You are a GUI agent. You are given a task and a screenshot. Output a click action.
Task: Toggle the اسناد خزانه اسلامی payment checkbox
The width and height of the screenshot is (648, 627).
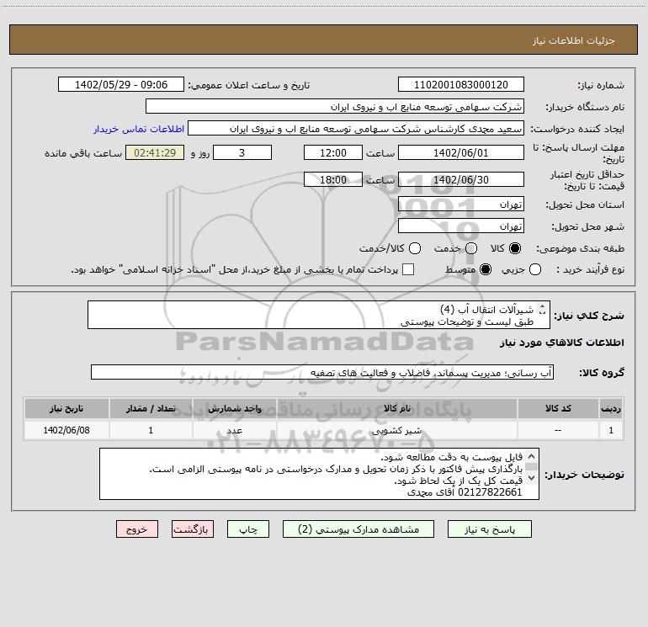click(x=408, y=269)
